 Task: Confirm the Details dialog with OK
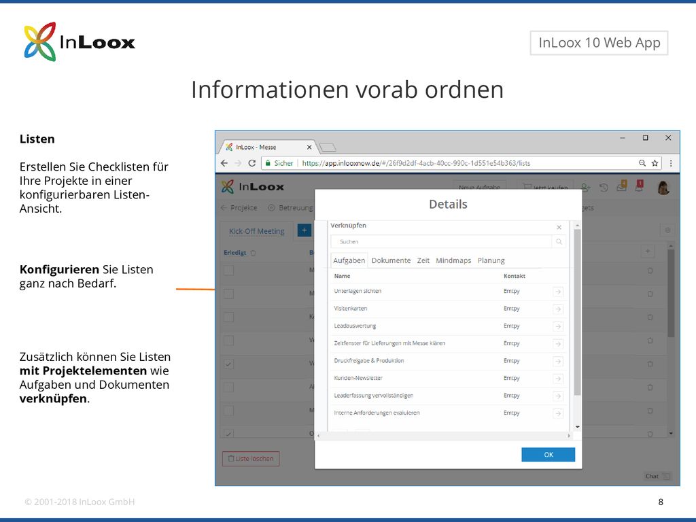(x=549, y=455)
